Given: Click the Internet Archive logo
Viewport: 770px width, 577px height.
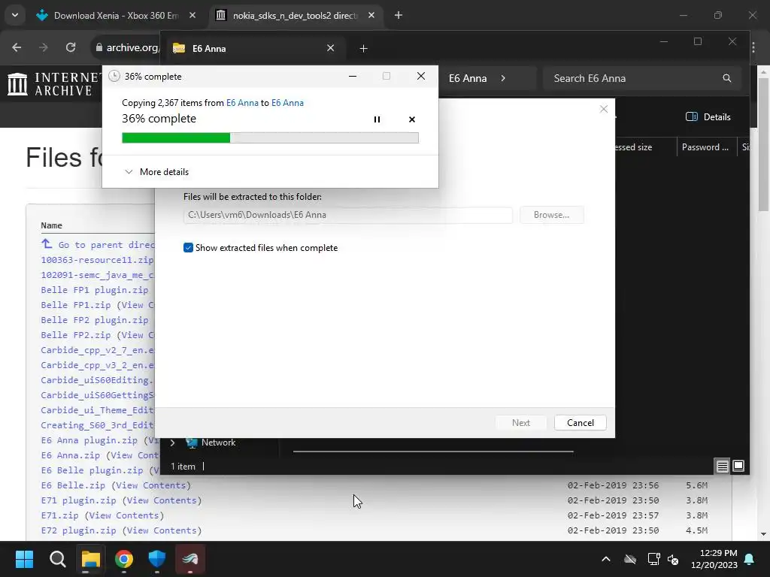Looking at the screenshot, I should point(54,84).
